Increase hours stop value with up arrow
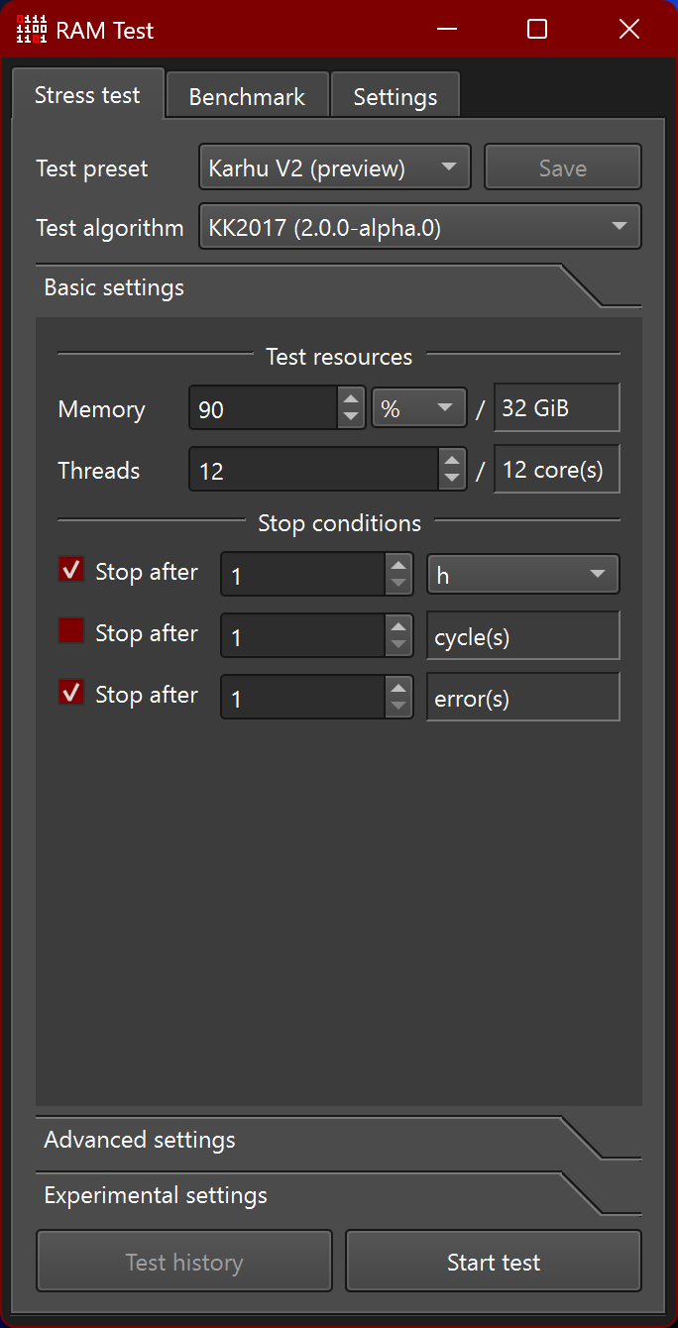Viewport: 678px width, 1328px height. [x=398, y=565]
